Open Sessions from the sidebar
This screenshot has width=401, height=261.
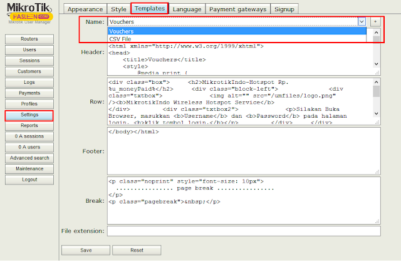[x=29, y=61]
